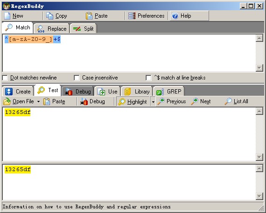Paste test text with test toolbar Paste
The image size is (266, 213).
click(54, 101)
